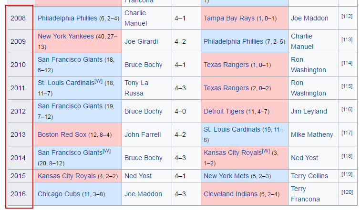The width and height of the screenshot is (361, 210).
Task: Click the 2013 year link
Action: click(x=18, y=134)
